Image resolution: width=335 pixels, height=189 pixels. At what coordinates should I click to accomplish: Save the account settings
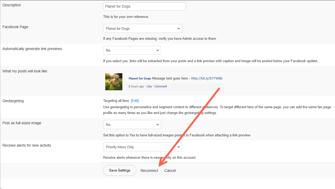(x=120, y=170)
